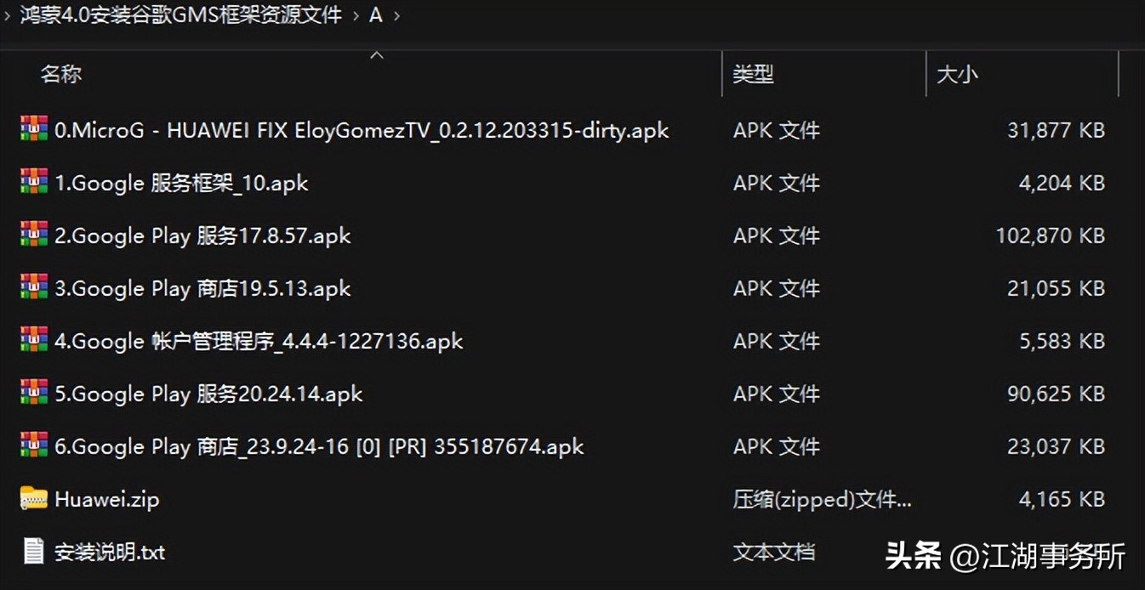Select the A folder breadcrumb segment
This screenshot has width=1145, height=590.
tap(376, 15)
